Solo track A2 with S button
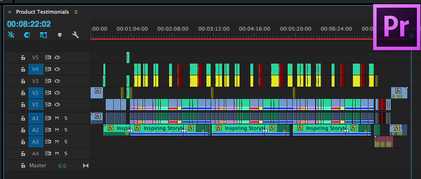Image resolution: width=421 pixels, height=179 pixels. 66,130
